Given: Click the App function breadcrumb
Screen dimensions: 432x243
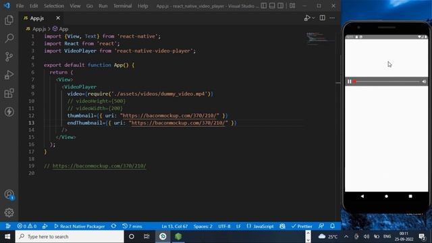Looking at the screenshot, I should 61,29.
